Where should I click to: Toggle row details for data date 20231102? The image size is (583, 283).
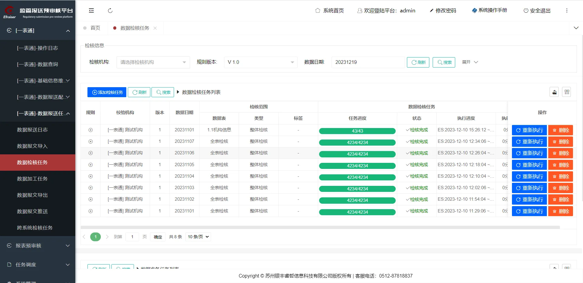click(x=90, y=199)
